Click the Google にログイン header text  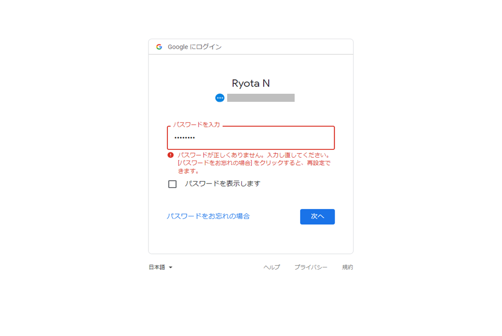coord(195,47)
